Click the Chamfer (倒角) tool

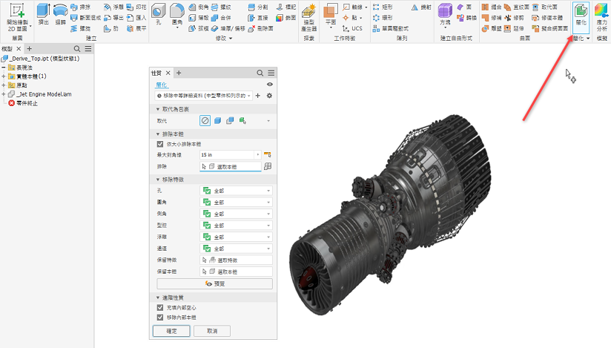point(199,7)
